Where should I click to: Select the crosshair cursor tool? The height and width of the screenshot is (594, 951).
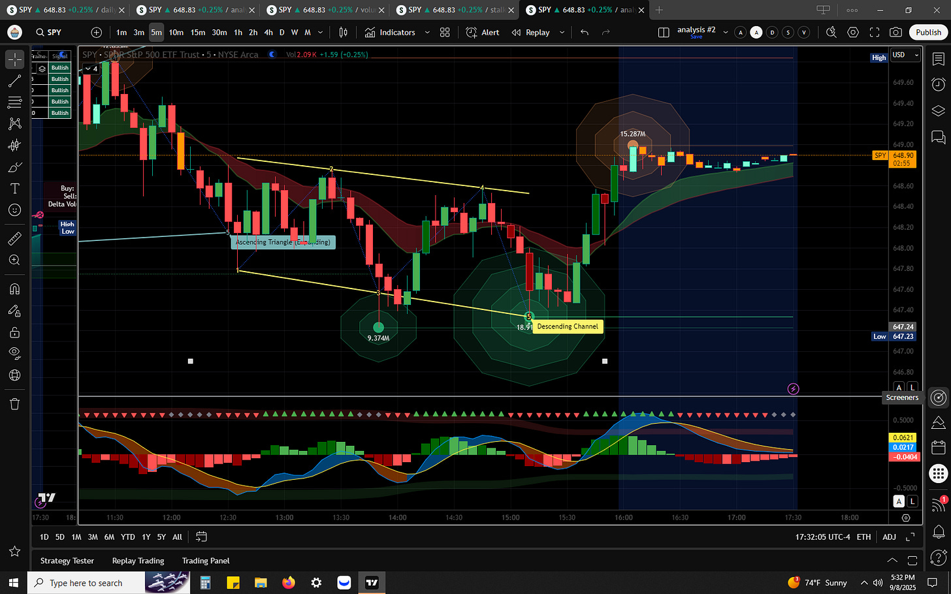pyautogui.click(x=14, y=59)
